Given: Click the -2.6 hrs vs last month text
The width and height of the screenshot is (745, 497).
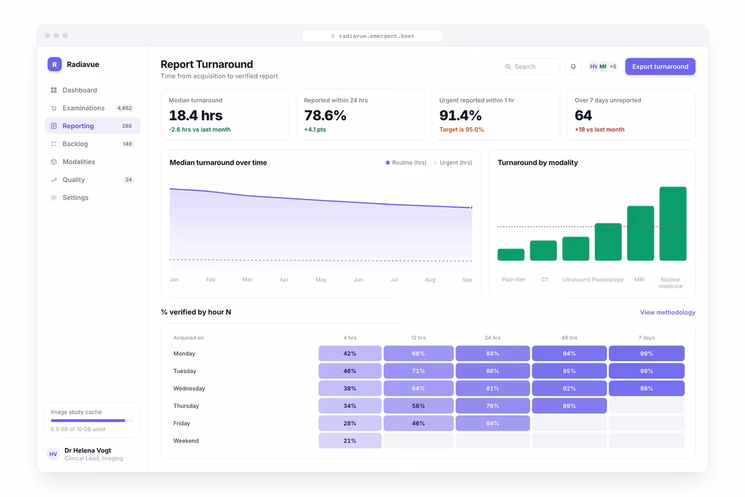Looking at the screenshot, I should pos(199,130).
